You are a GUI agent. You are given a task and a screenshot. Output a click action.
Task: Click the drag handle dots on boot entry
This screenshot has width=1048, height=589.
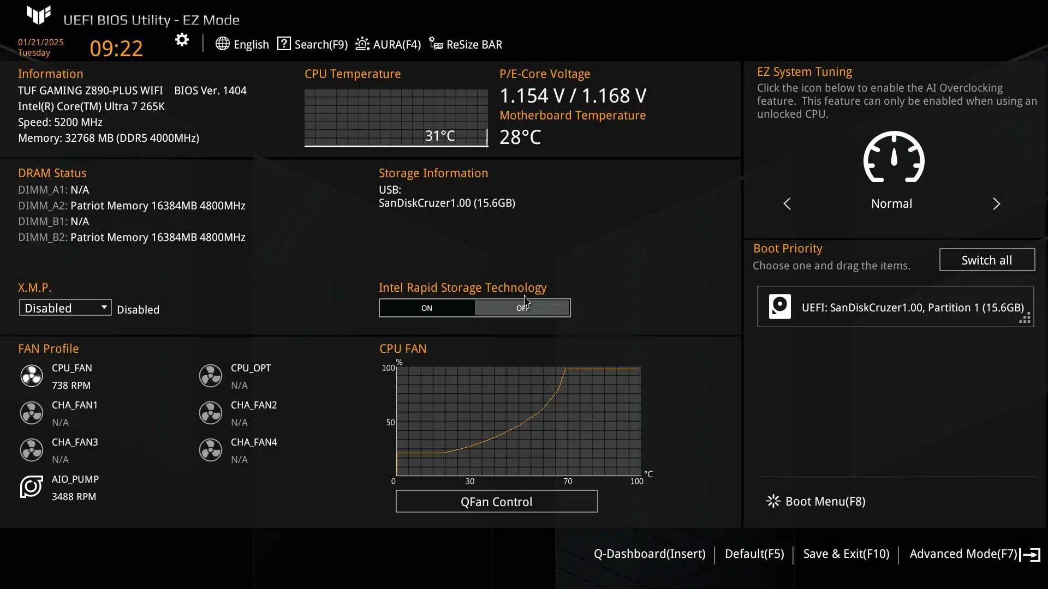tap(1025, 318)
